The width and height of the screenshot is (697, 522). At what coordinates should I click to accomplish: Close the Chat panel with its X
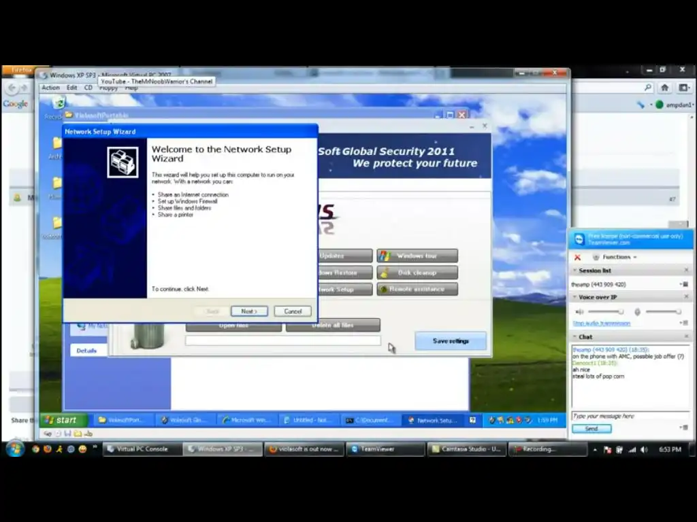pyautogui.click(x=686, y=336)
